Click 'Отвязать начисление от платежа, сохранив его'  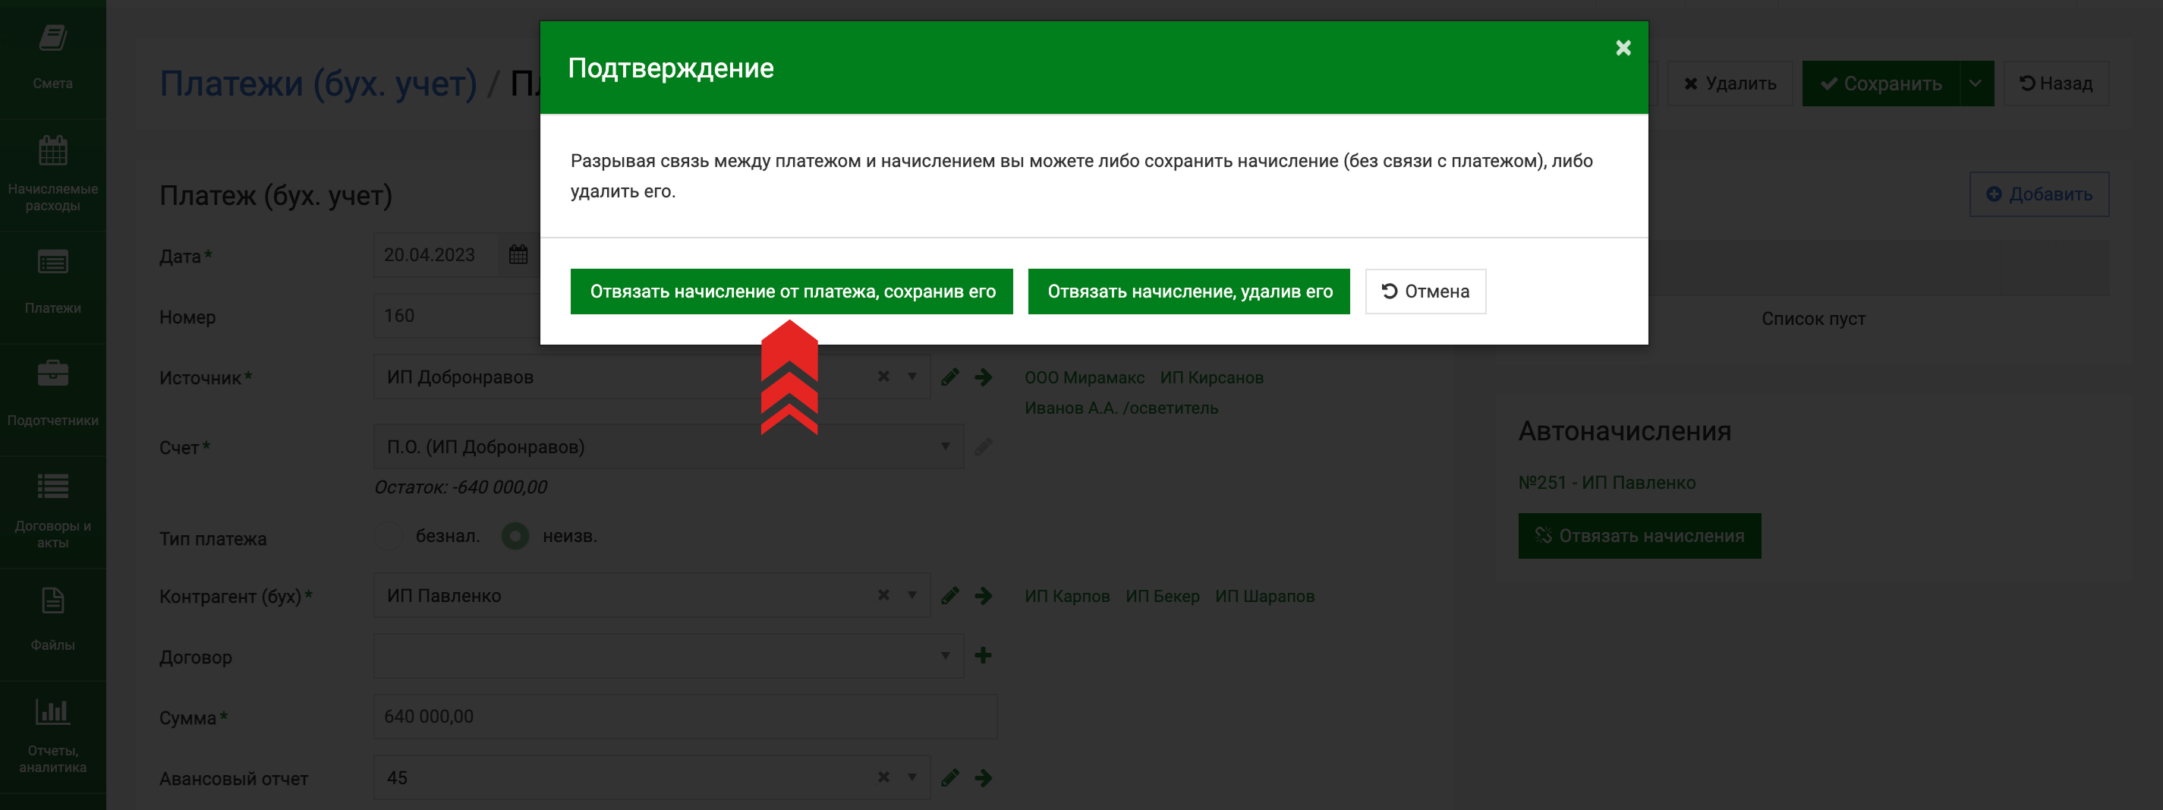(x=792, y=292)
